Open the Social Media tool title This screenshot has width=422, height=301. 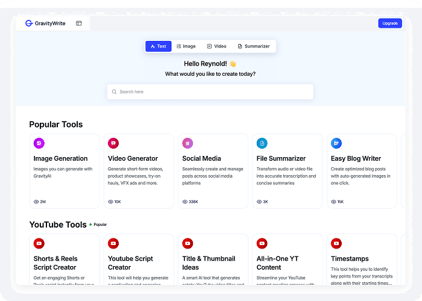[201, 158]
